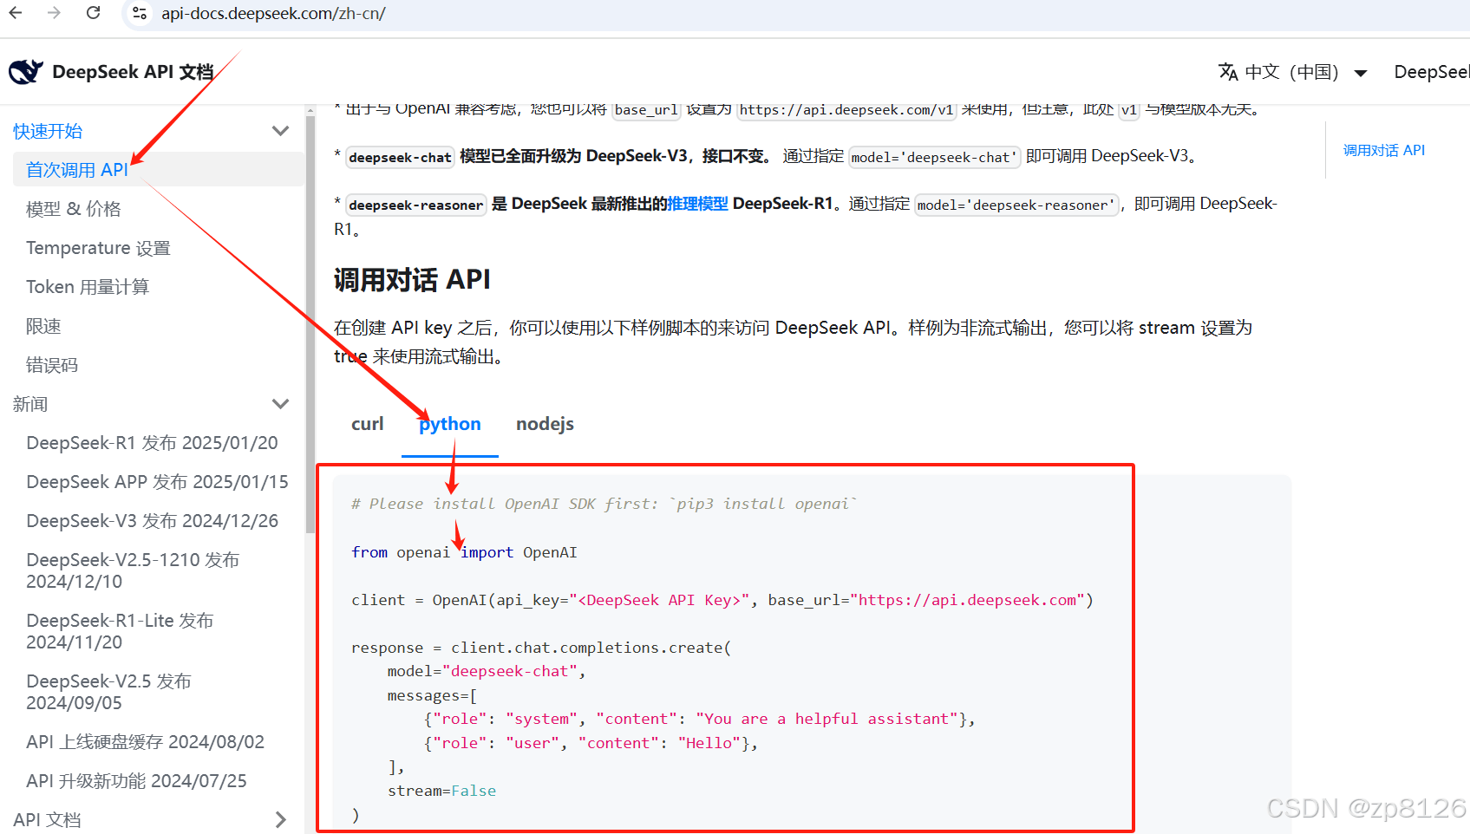Click the user "Hello" message line
The height and width of the screenshot is (834, 1470).
591,743
